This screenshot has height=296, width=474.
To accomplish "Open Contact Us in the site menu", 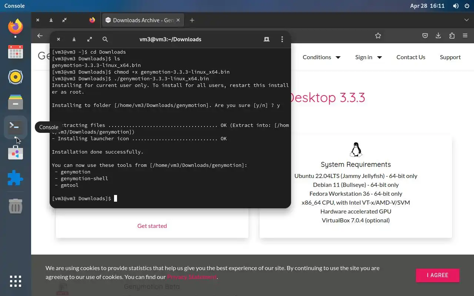I will [x=411, y=57].
